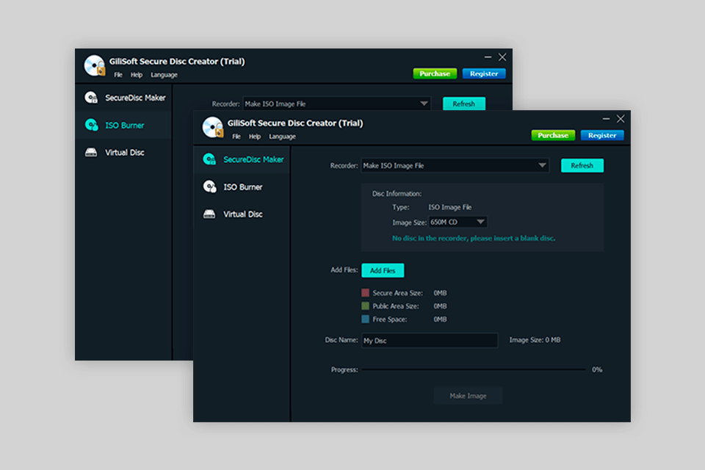Click Register button in front window
This screenshot has height=470, width=705.
click(x=602, y=135)
